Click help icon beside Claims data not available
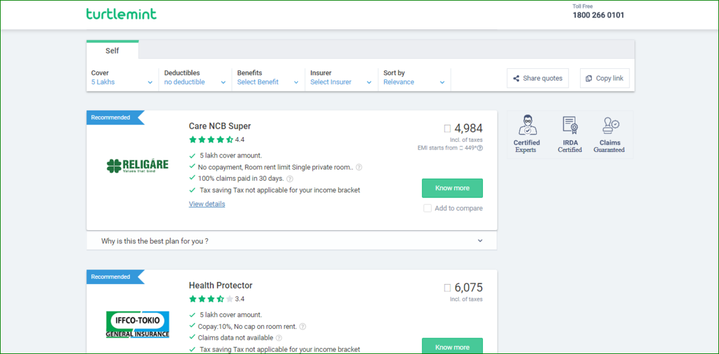 coord(279,338)
